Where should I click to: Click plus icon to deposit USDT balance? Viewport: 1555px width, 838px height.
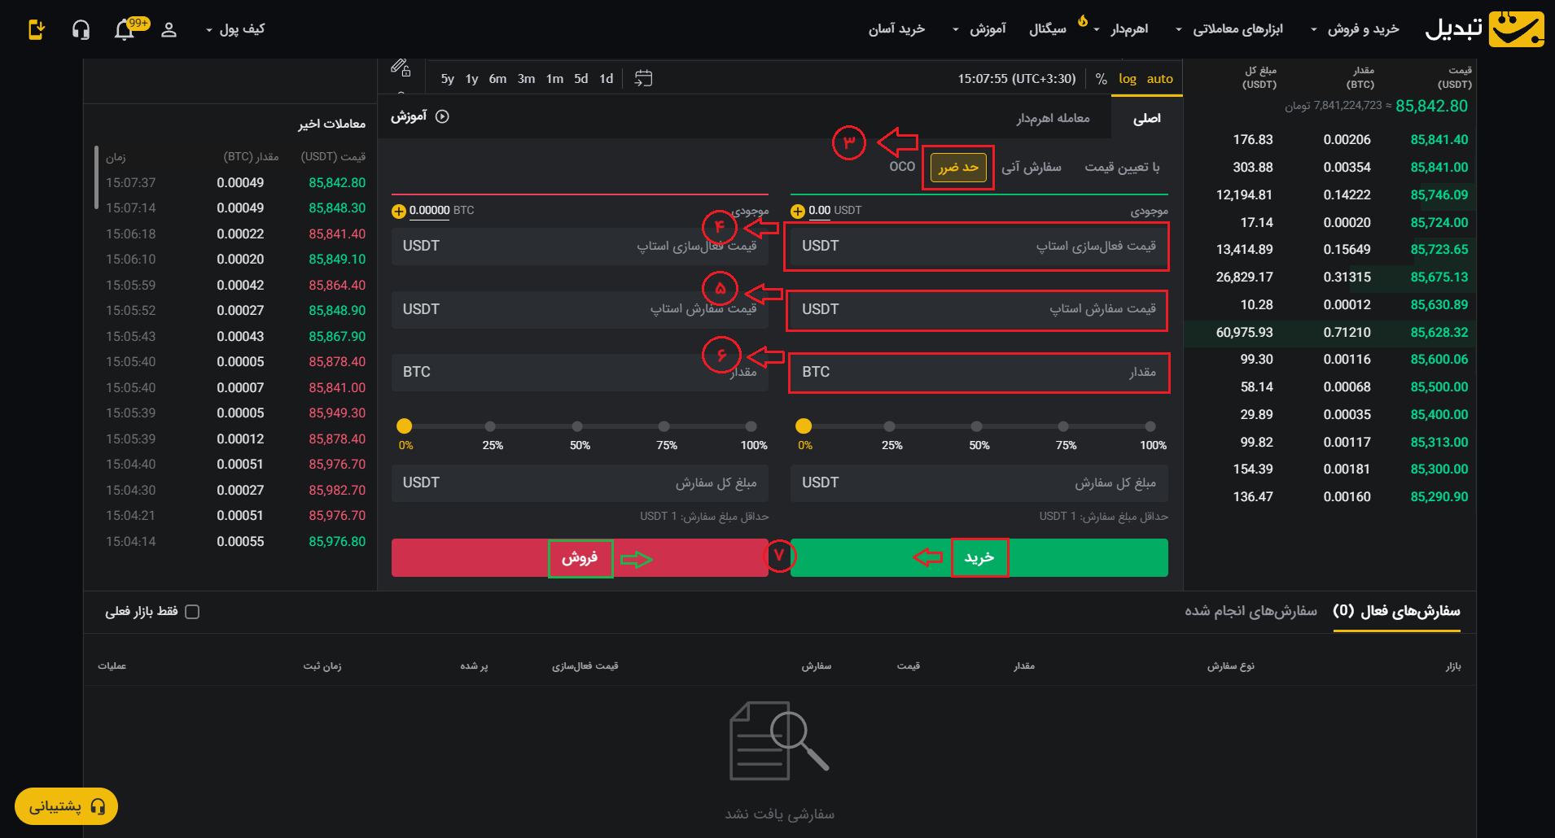pyautogui.click(x=798, y=212)
